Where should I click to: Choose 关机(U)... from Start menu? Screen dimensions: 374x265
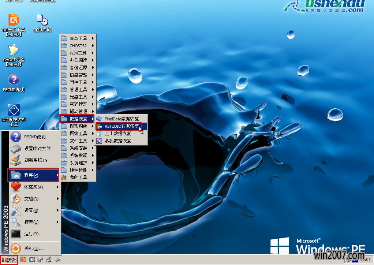33,249
